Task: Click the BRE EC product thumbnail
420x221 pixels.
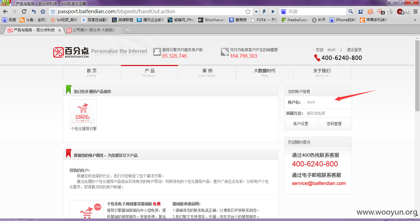Action: tap(83, 112)
